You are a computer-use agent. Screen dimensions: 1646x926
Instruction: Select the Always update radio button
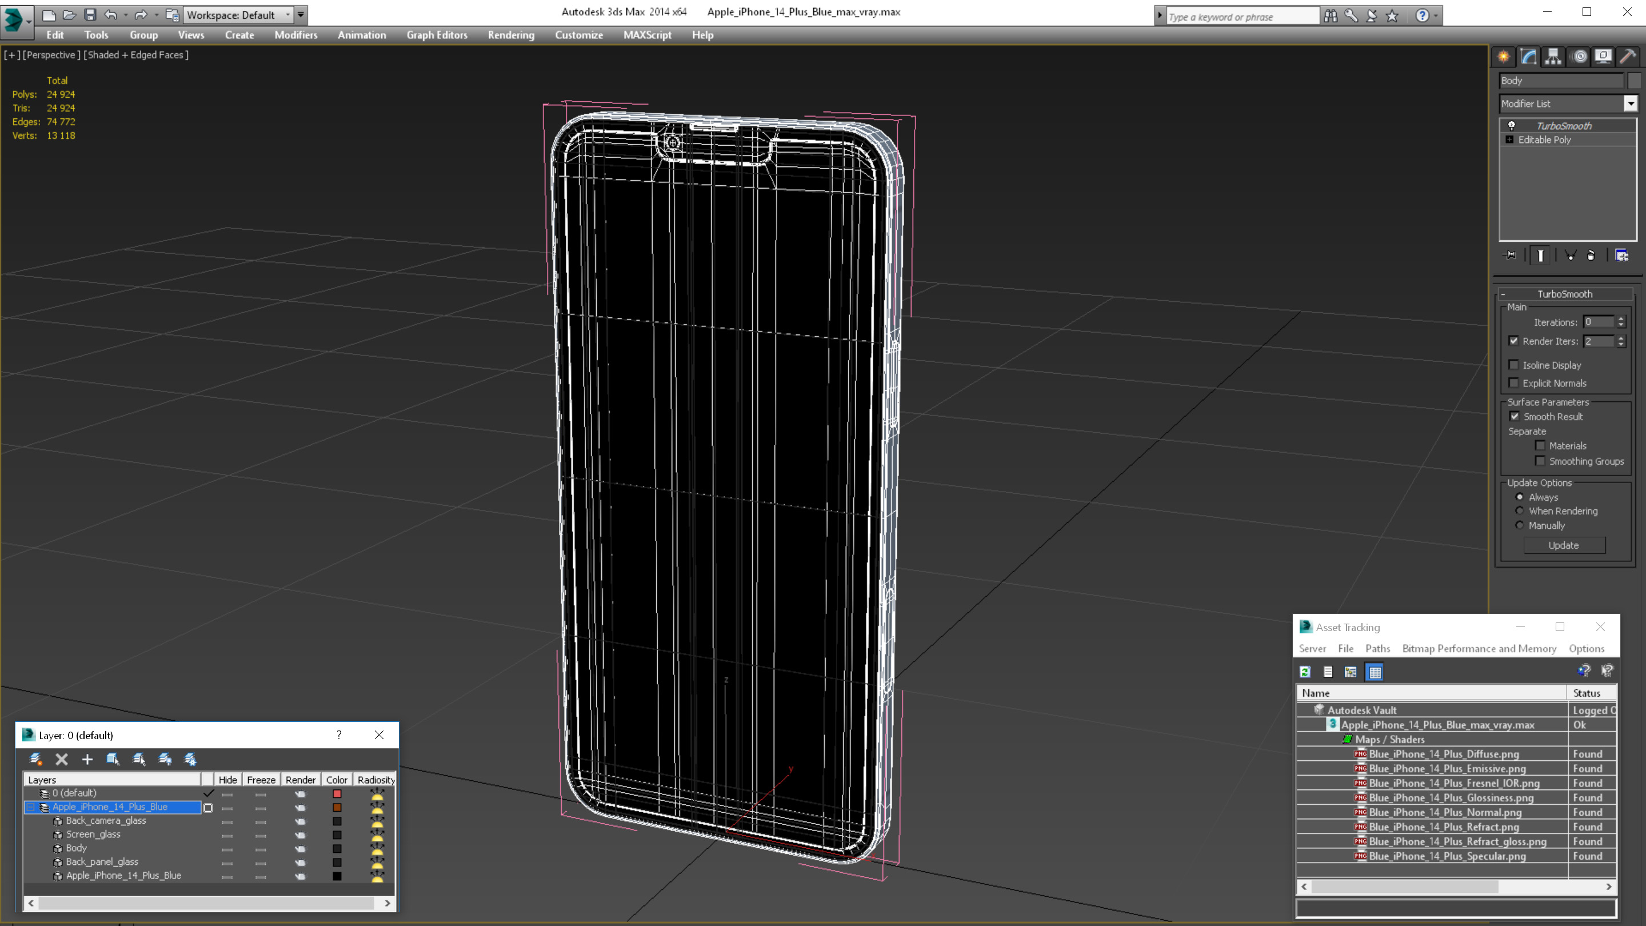point(1520,497)
